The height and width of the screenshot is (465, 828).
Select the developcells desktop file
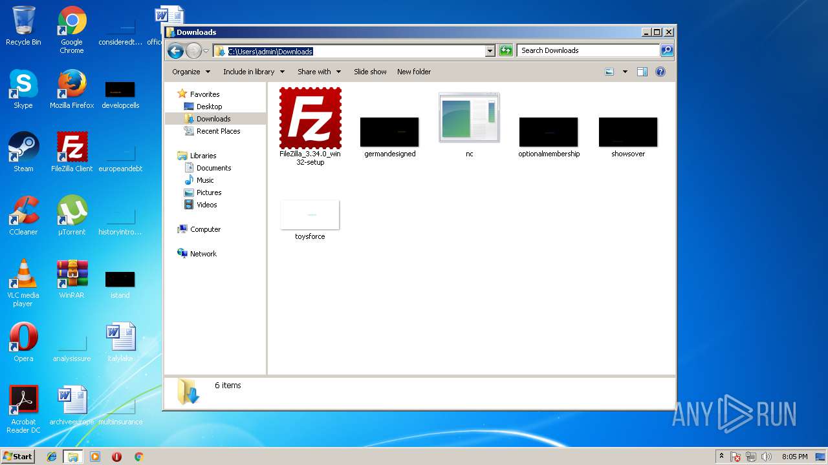pos(120,94)
